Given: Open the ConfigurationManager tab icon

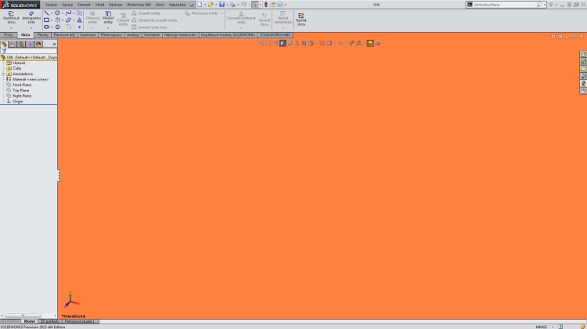Looking at the screenshot, I should (22, 44).
